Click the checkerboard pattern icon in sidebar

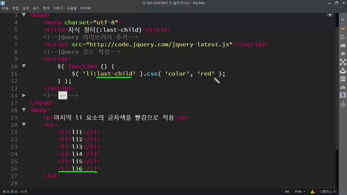click(343, 62)
